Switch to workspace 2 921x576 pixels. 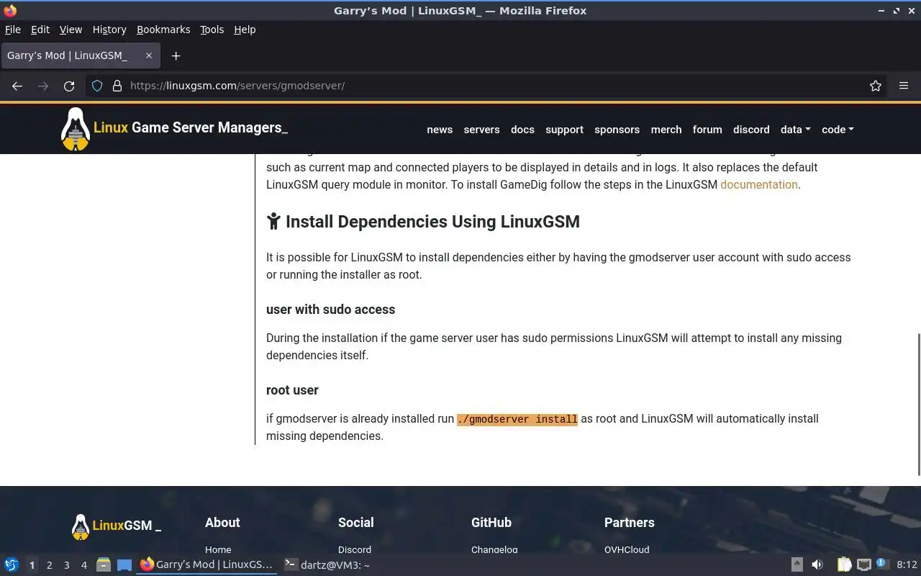pyautogui.click(x=49, y=565)
